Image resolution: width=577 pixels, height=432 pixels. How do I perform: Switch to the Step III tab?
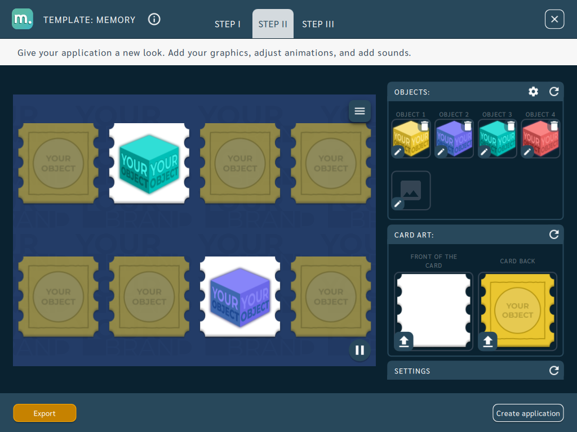tap(318, 24)
